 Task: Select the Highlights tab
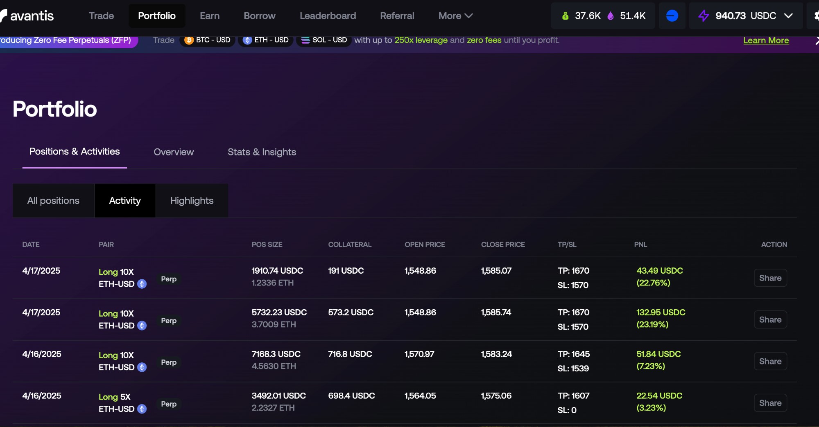(x=192, y=200)
